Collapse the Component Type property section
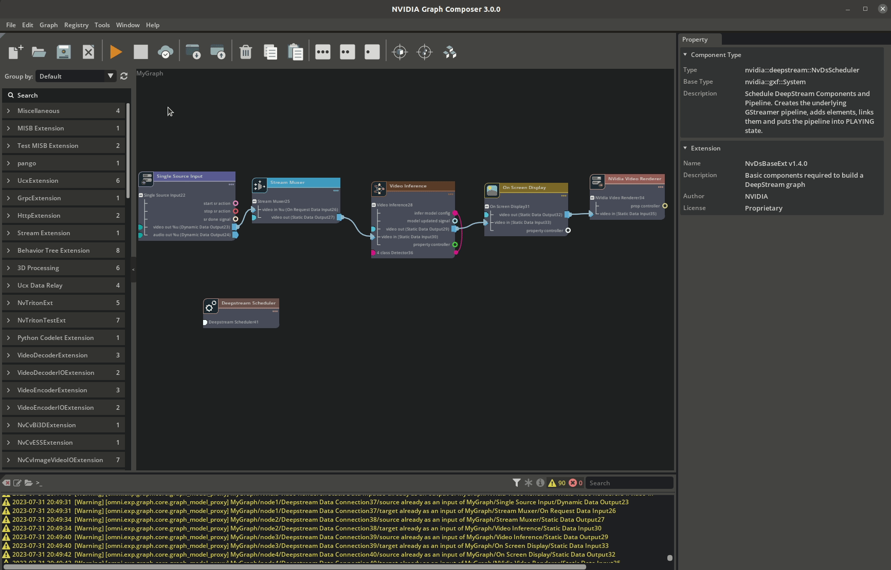Screen dimensions: 891x570 coord(685,54)
